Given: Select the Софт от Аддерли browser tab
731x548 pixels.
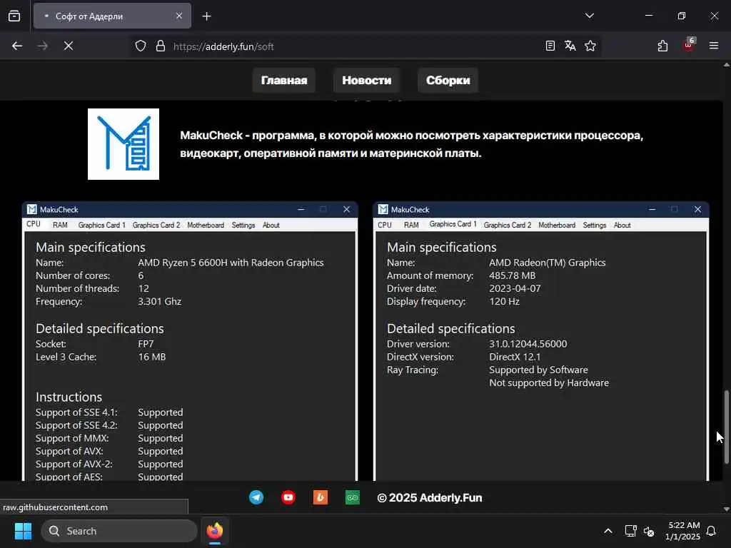Looking at the screenshot, I should [112, 16].
